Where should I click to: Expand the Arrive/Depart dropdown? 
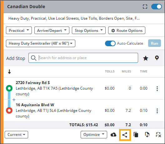click(52, 30)
